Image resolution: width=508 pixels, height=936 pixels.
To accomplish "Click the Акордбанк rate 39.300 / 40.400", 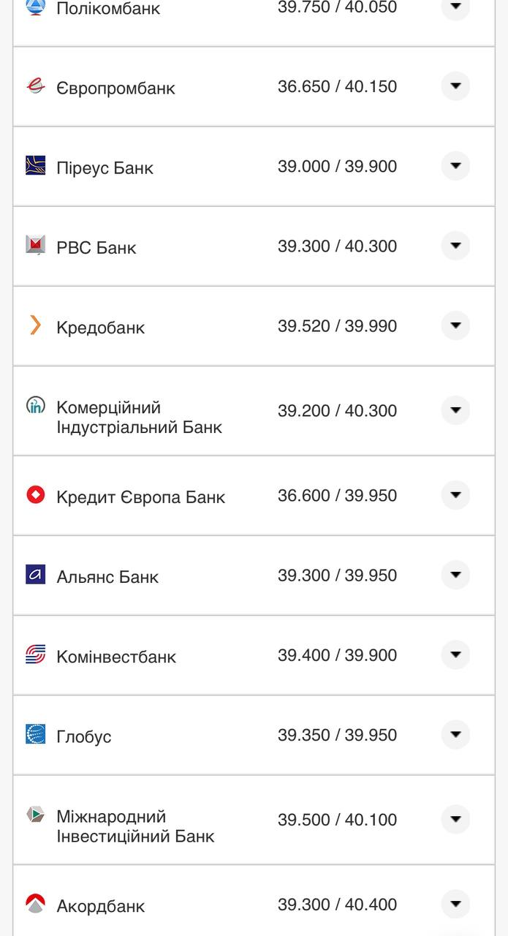I will 337,905.
